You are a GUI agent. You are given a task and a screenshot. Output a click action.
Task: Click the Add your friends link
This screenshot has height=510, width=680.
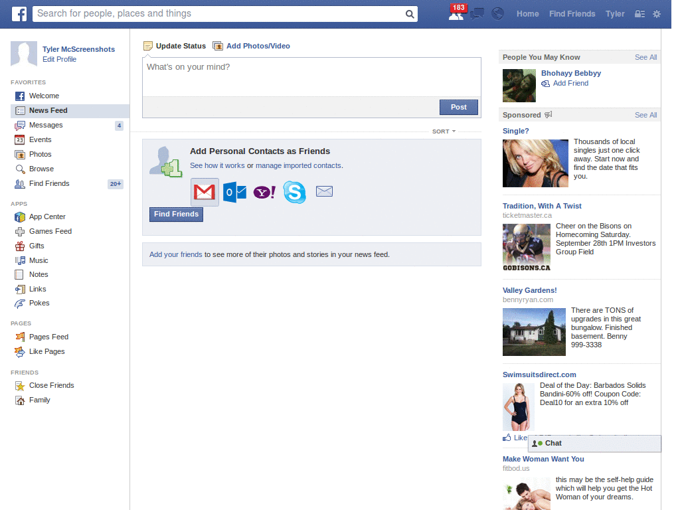pos(175,254)
